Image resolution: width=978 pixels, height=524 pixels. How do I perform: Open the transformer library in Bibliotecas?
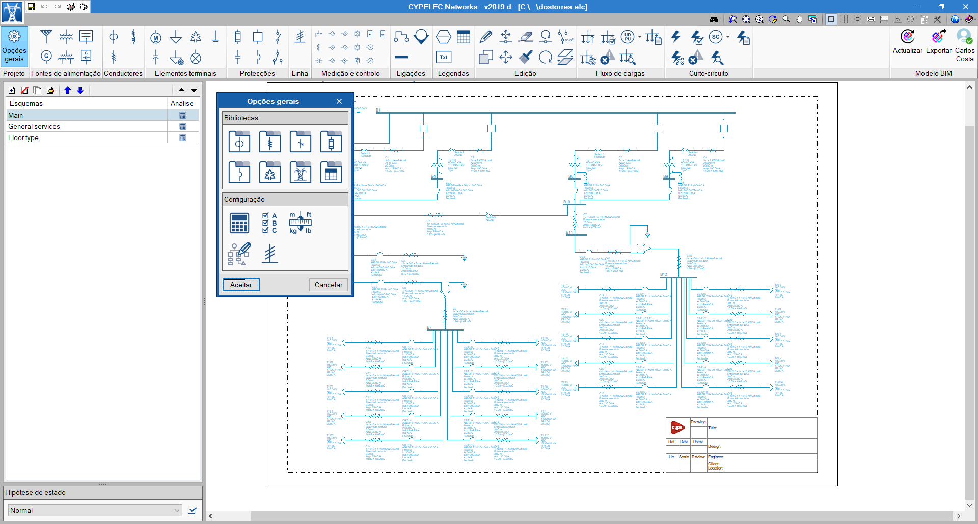pos(239,142)
